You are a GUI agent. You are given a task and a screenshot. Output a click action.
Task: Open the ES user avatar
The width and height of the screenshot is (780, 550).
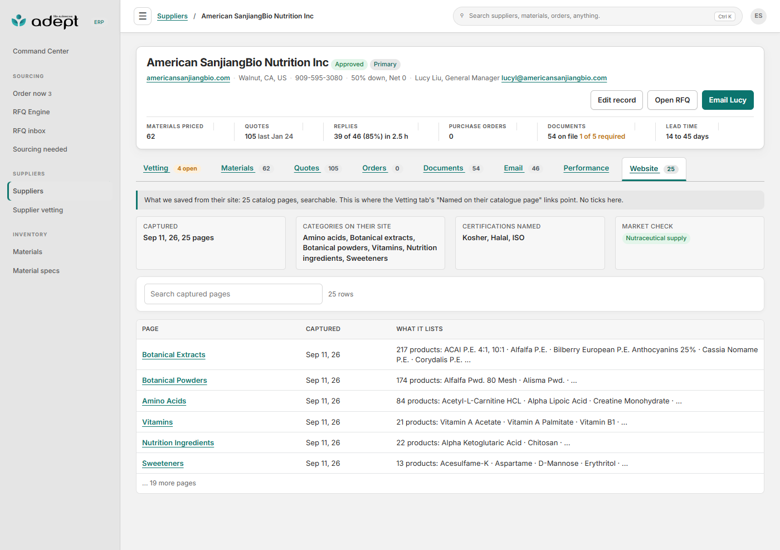tap(758, 16)
